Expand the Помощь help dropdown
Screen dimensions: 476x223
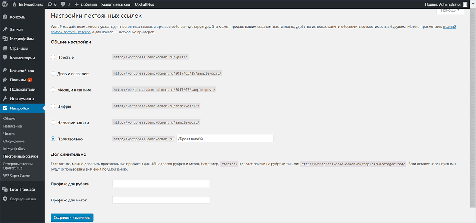(450, 10)
